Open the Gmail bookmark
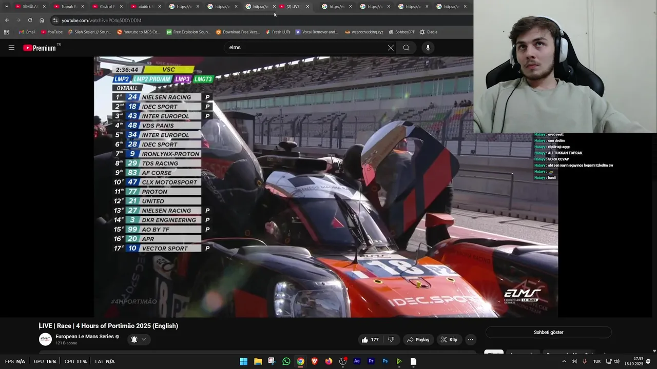Viewport: 657px width, 369px height. click(x=27, y=32)
